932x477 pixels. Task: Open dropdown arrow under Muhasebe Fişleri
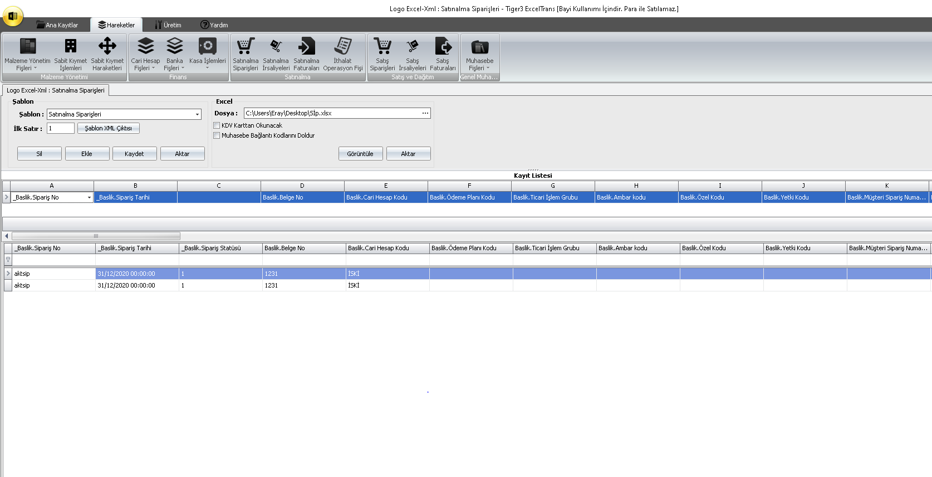[488, 68]
